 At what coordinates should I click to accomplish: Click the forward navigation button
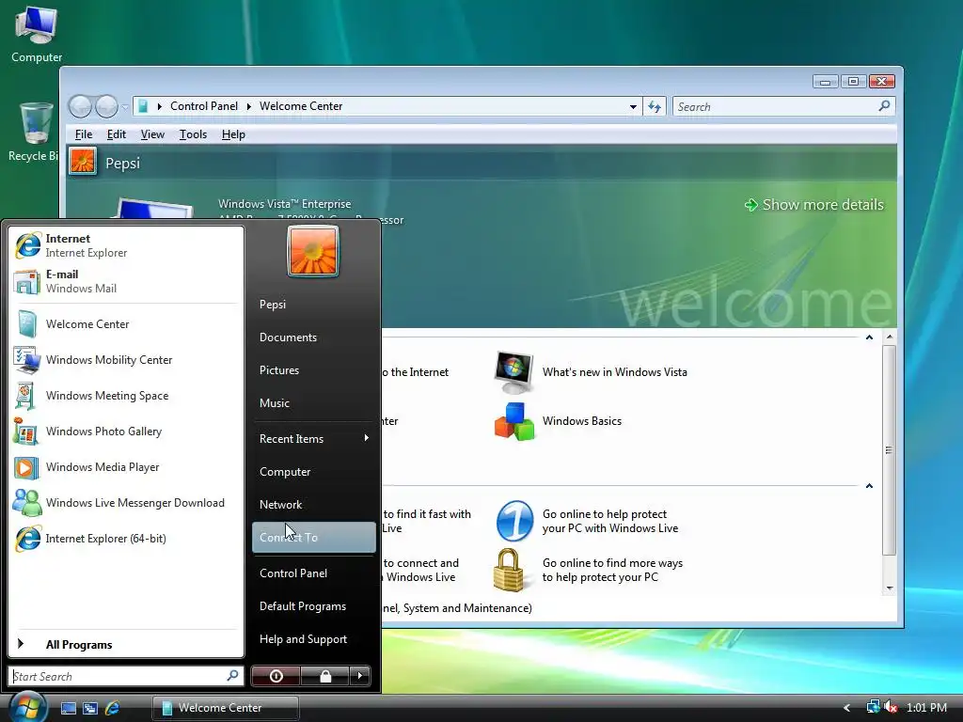coord(106,107)
